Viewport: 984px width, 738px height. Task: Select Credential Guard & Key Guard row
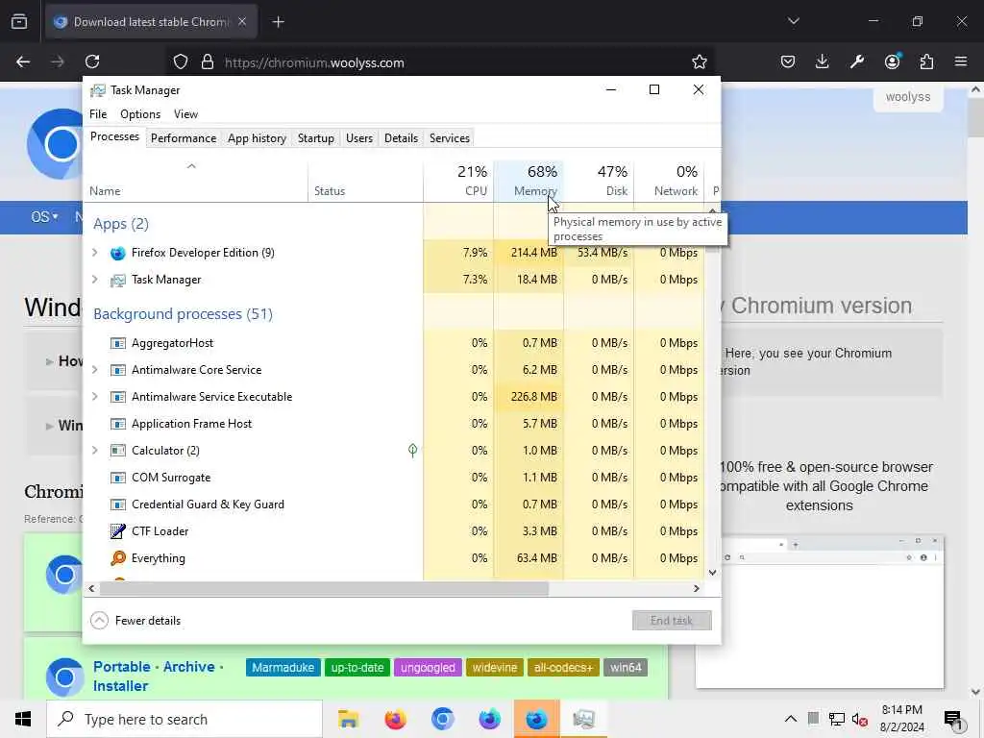(393, 504)
